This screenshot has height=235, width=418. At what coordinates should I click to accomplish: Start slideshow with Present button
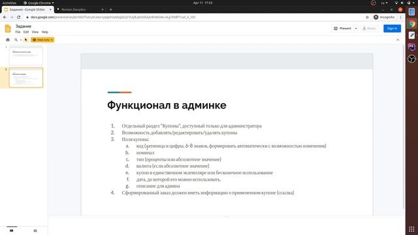343,29
